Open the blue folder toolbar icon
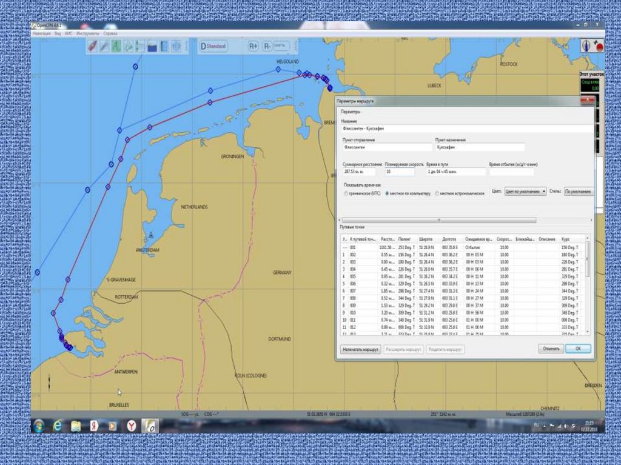Screen dimensions: 621x465 (152, 46)
